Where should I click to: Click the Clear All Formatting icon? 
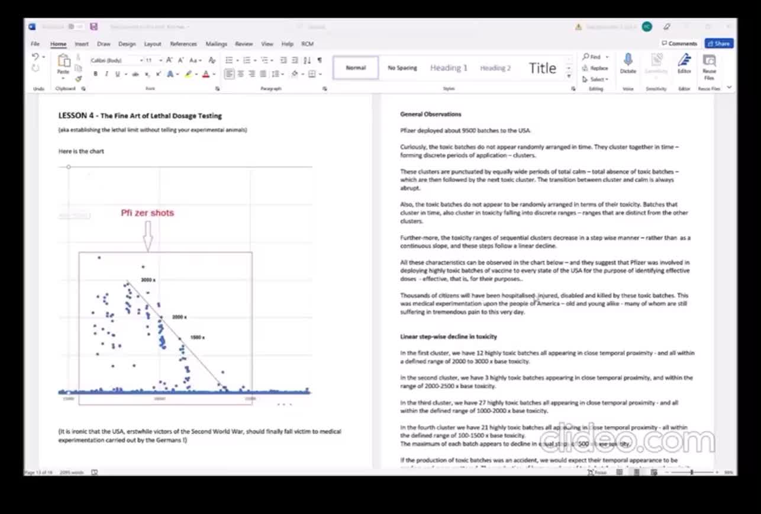coord(212,60)
